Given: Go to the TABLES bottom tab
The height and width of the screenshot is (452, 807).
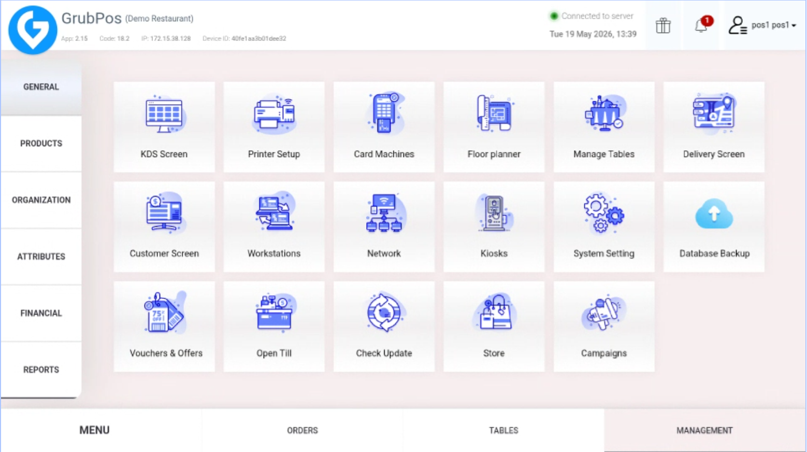Looking at the screenshot, I should pyautogui.click(x=503, y=430).
